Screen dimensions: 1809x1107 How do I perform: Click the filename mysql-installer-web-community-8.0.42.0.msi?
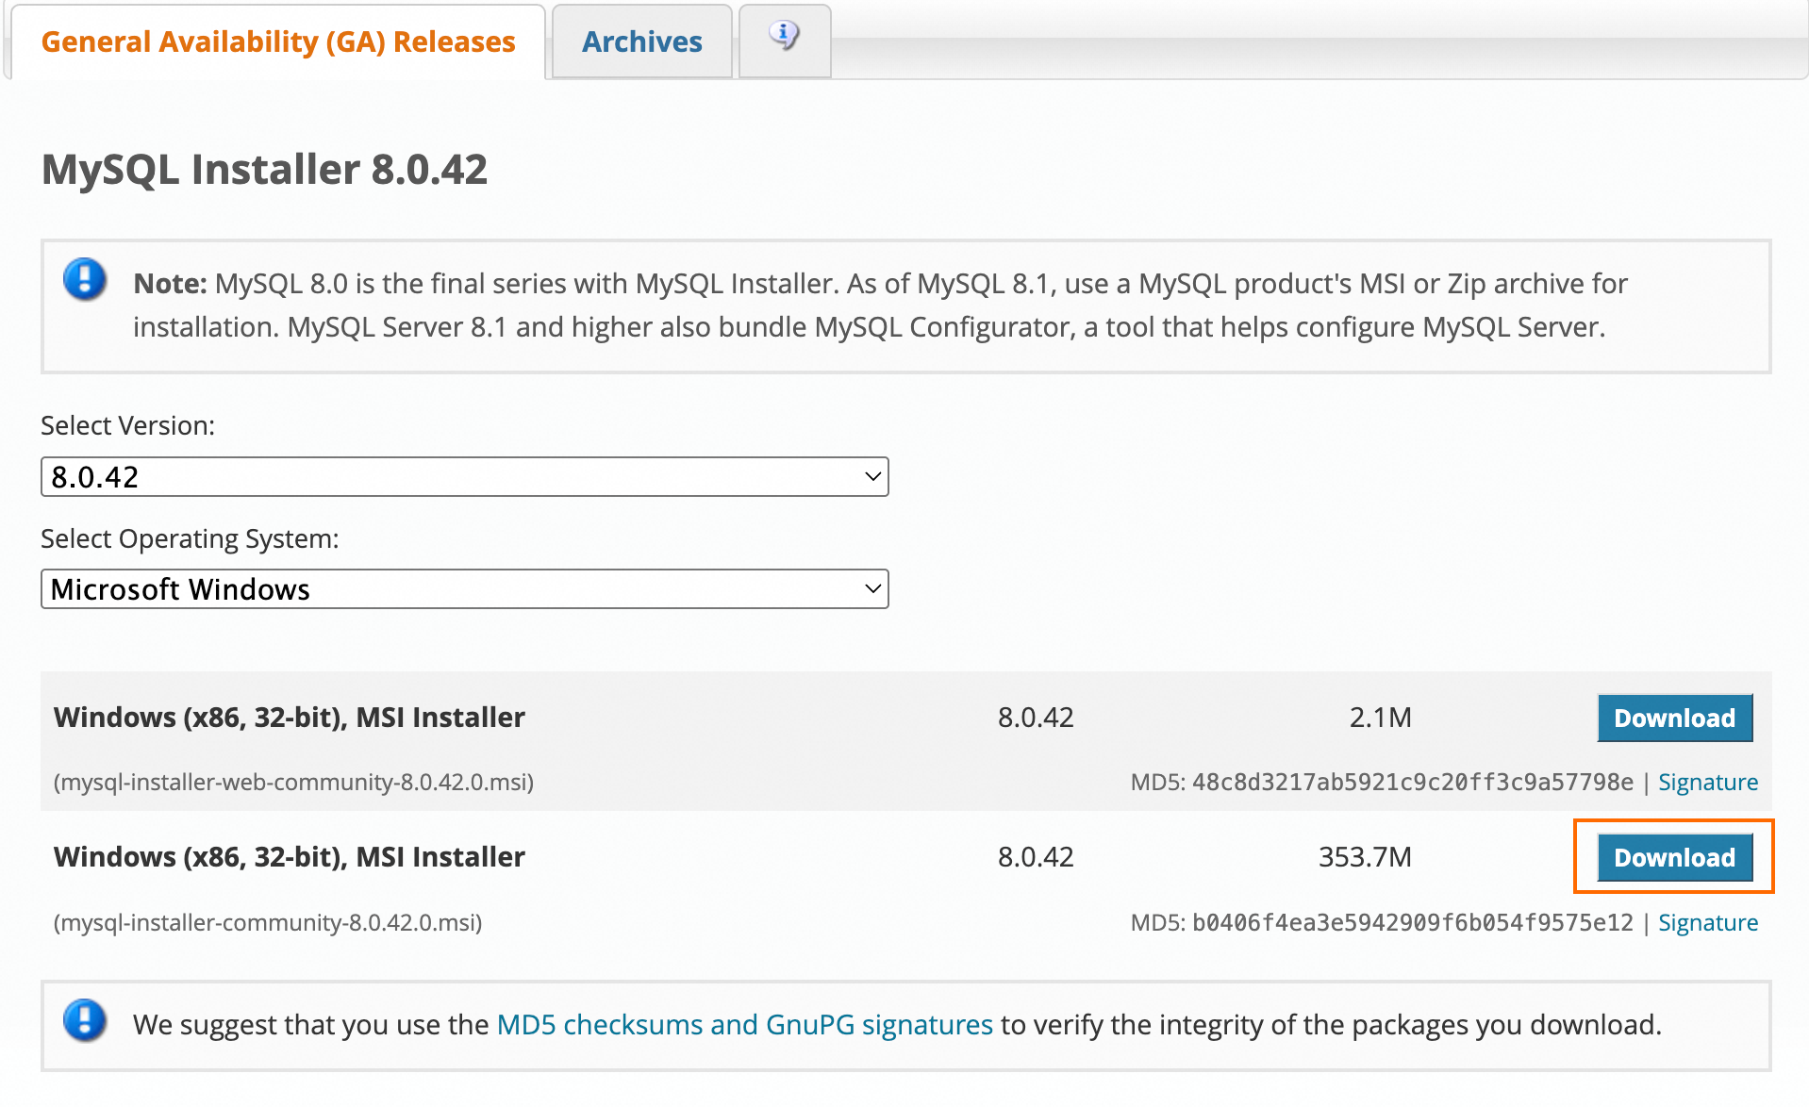tap(293, 783)
